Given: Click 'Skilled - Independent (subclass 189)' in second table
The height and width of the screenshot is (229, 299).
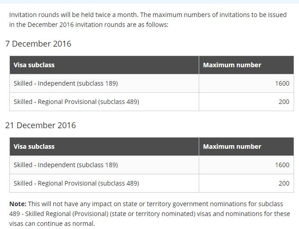Looking at the screenshot, I should coord(66,165).
